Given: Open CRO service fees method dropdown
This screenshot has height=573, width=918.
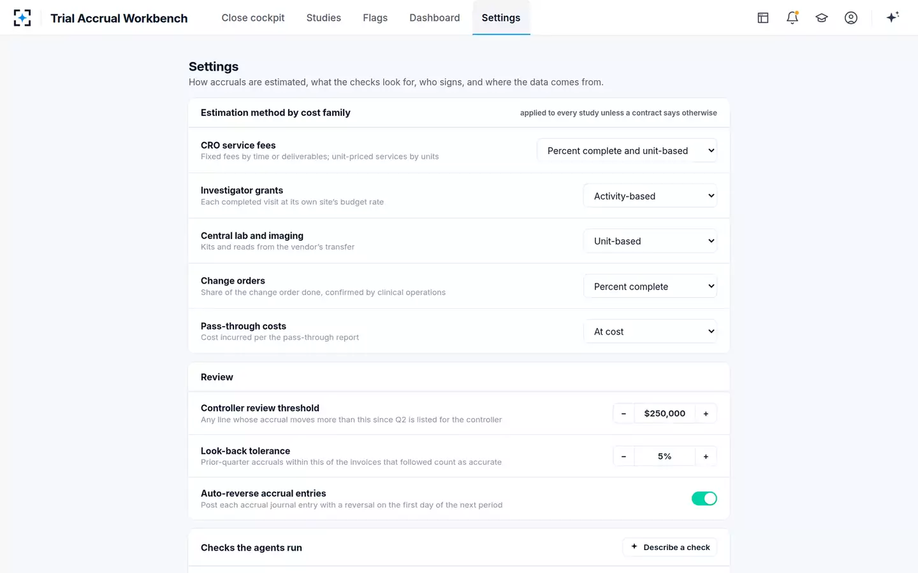Looking at the screenshot, I should 627,151.
